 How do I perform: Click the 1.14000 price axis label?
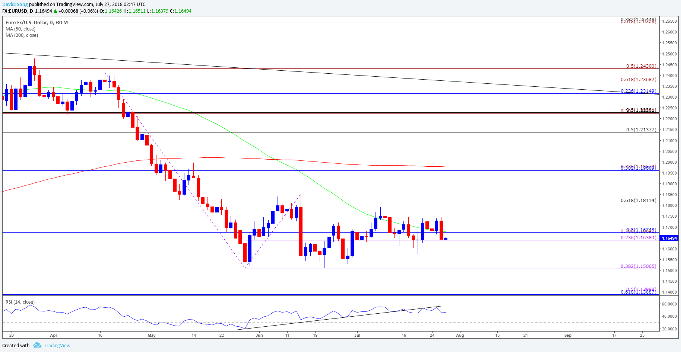669,292
